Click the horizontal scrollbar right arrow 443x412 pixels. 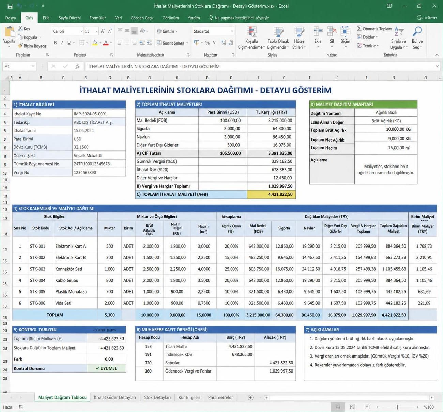(x=431, y=397)
